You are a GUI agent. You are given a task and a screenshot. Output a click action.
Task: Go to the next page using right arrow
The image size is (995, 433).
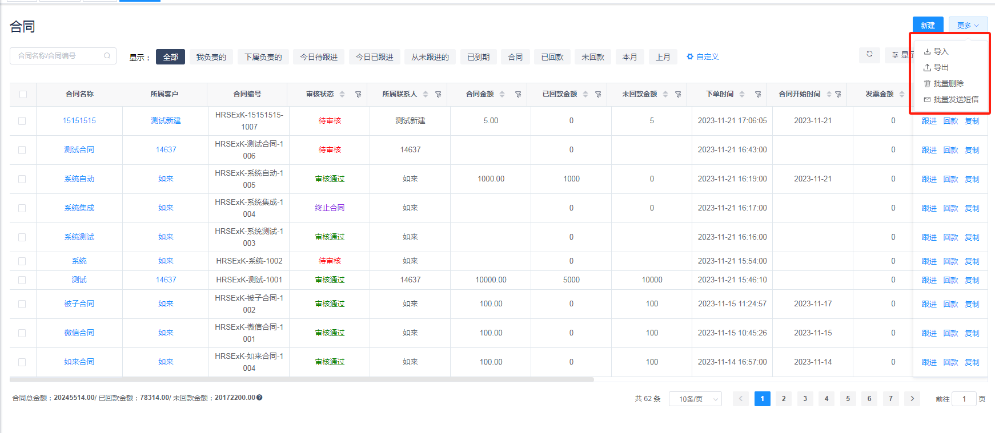(912, 399)
